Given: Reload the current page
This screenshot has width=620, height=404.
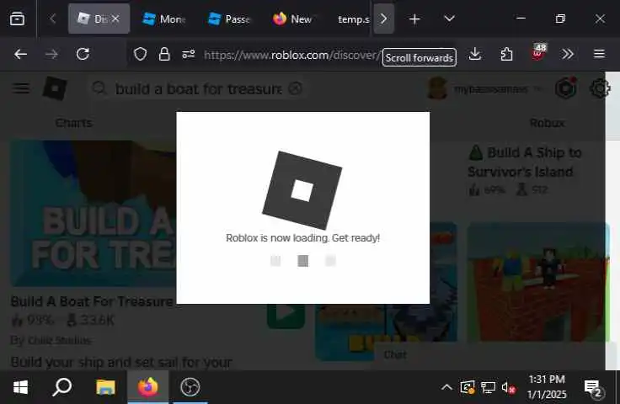Looking at the screenshot, I should [83, 54].
